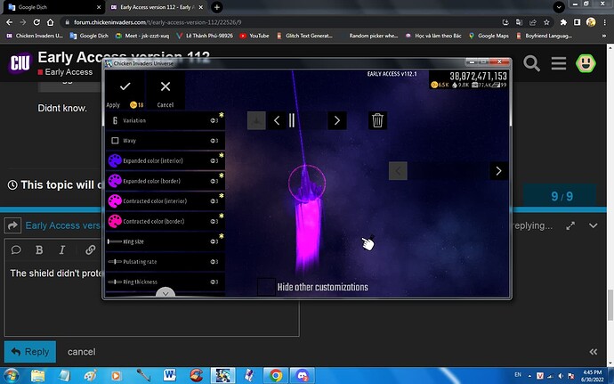The image size is (614, 384).
Task: Click the next arrow beside the trash icon
Action: click(x=336, y=120)
